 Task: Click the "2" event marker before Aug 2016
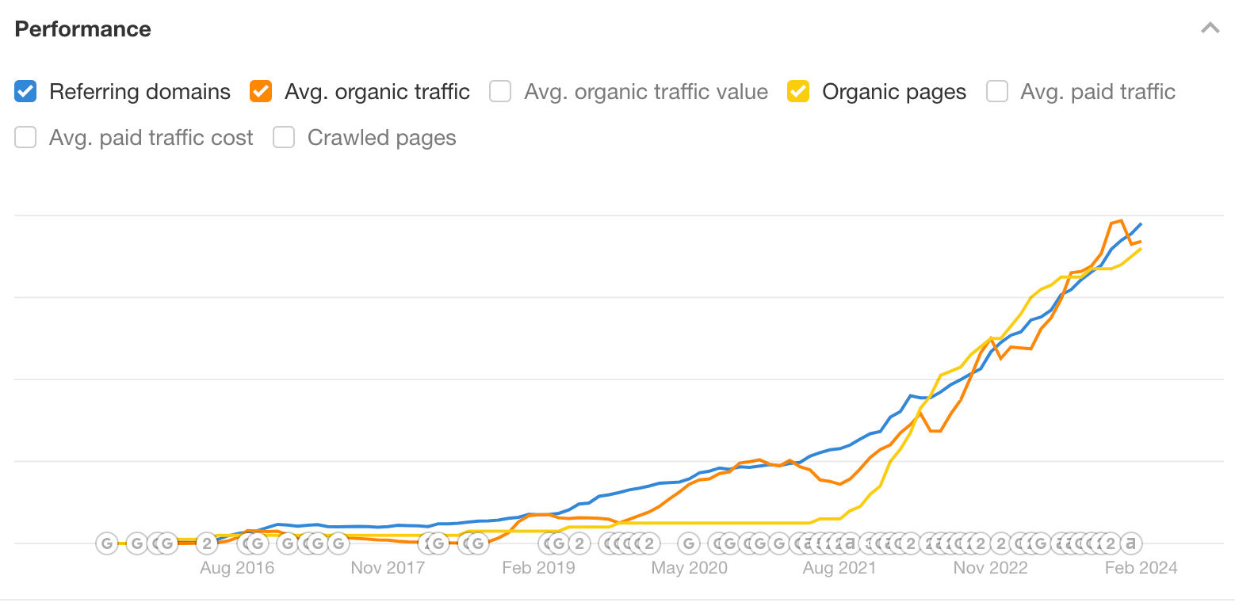[206, 543]
